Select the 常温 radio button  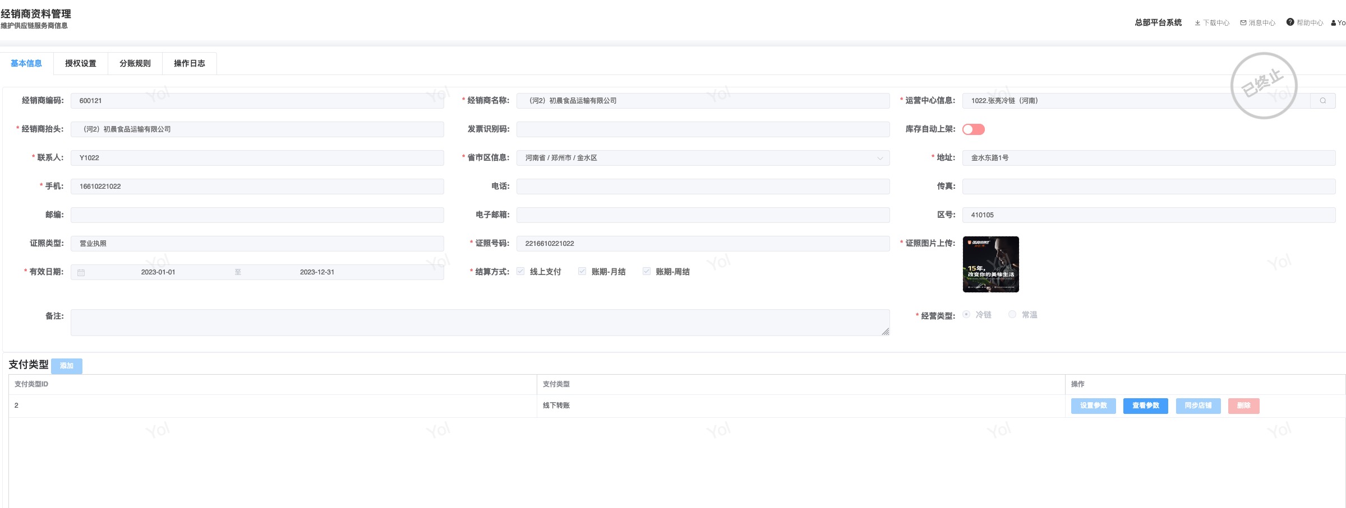pos(1012,315)
